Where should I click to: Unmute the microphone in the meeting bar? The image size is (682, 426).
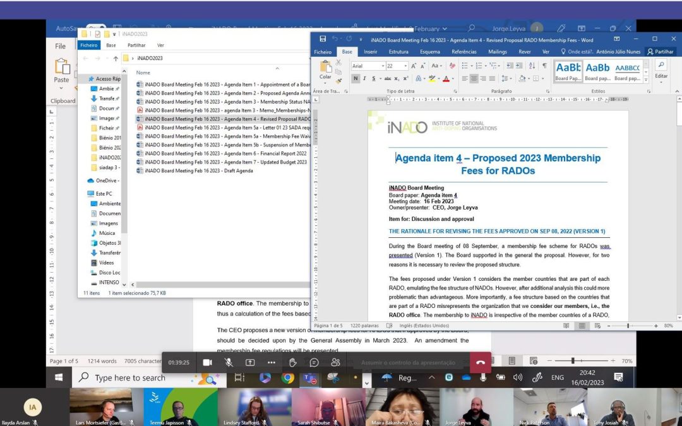[229, 362]
